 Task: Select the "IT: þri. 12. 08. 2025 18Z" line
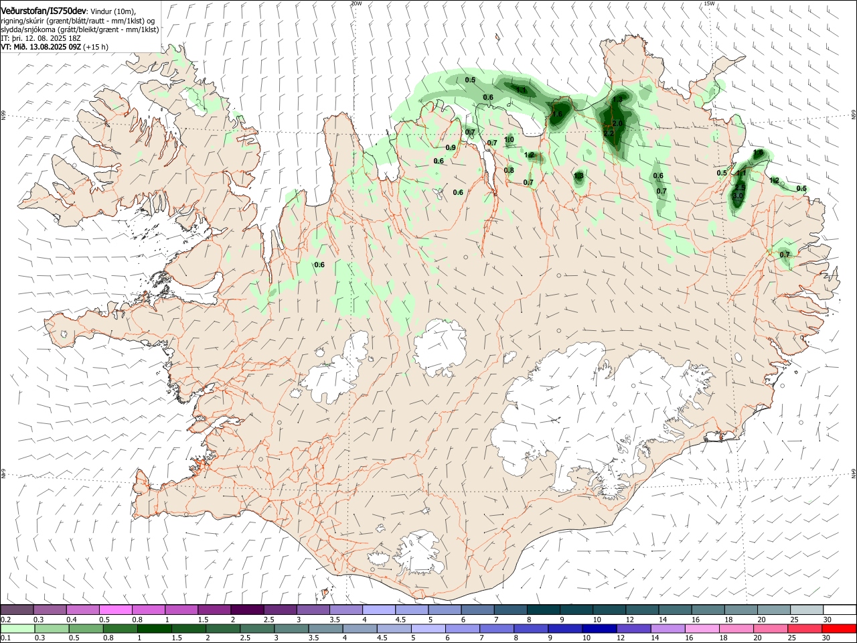pyautogui.click(x=41, y=38)
